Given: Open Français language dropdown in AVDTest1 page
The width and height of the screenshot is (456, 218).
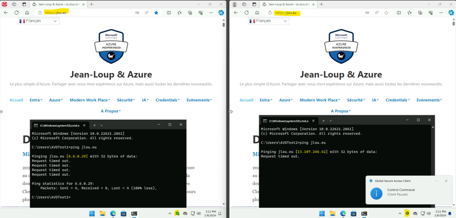Looking at the screenshot, I should pyautogui.click(x=39, y=21).
